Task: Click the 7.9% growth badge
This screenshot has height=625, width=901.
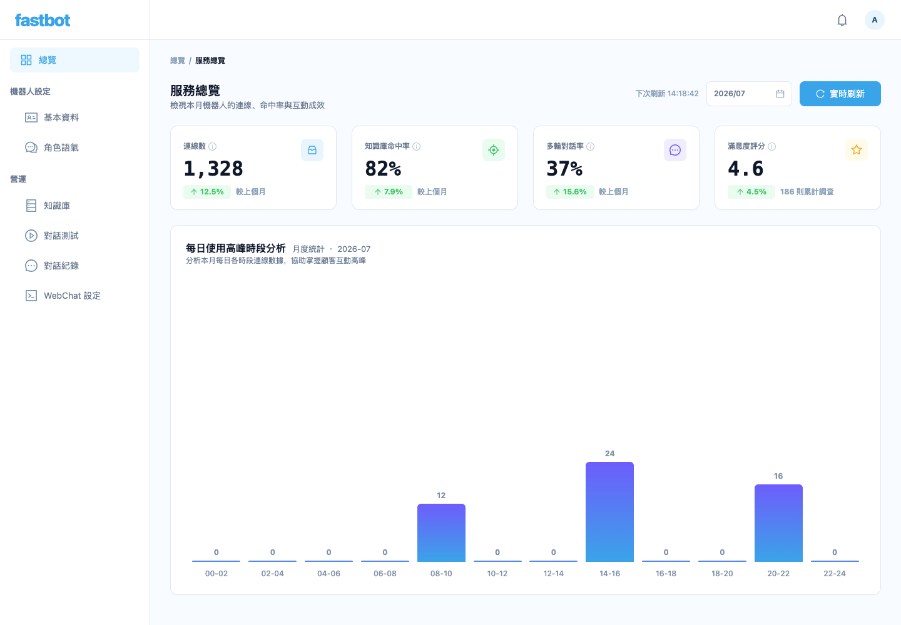Action: click(x=389, y=192)
